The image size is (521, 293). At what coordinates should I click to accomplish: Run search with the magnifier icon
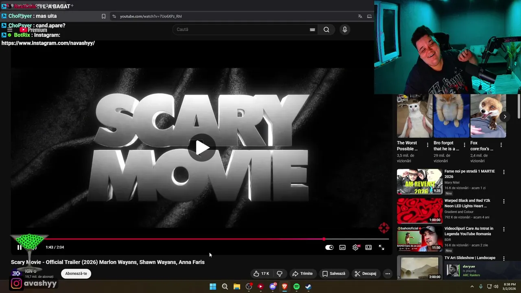(326, 29)
